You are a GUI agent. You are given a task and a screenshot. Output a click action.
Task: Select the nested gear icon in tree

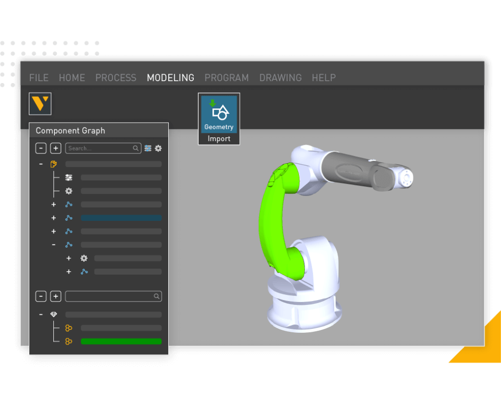coord(84,258)
